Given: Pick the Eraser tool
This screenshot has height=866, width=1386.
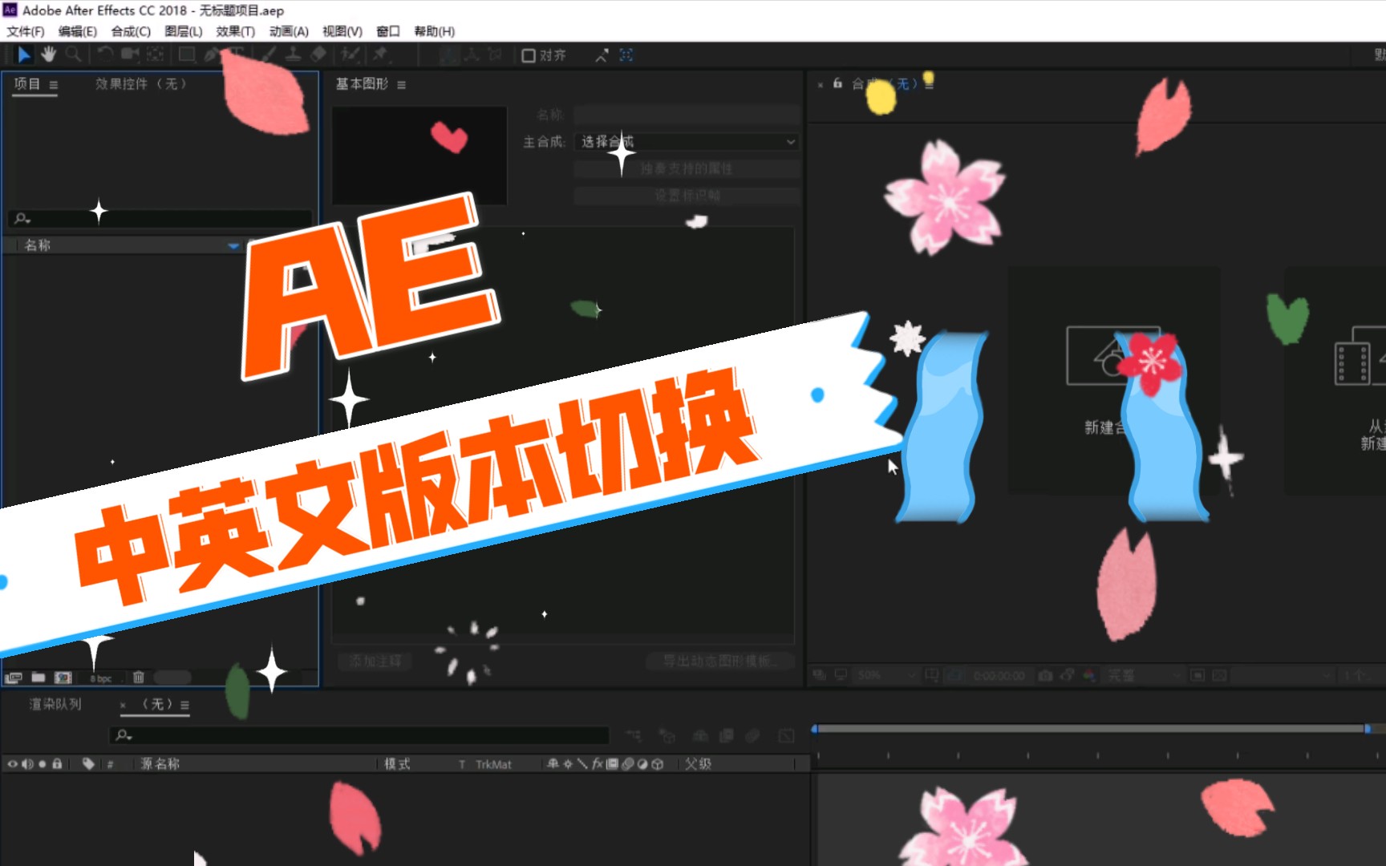Looking at the screenshot, I should [319, 55].
